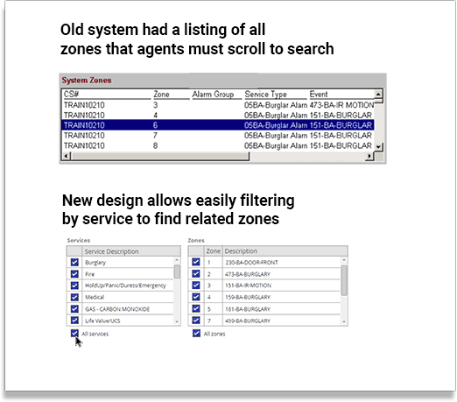The image size is (457, 402).
Task: Click System Zones scroll left arrow
Action: pos(67,156)
